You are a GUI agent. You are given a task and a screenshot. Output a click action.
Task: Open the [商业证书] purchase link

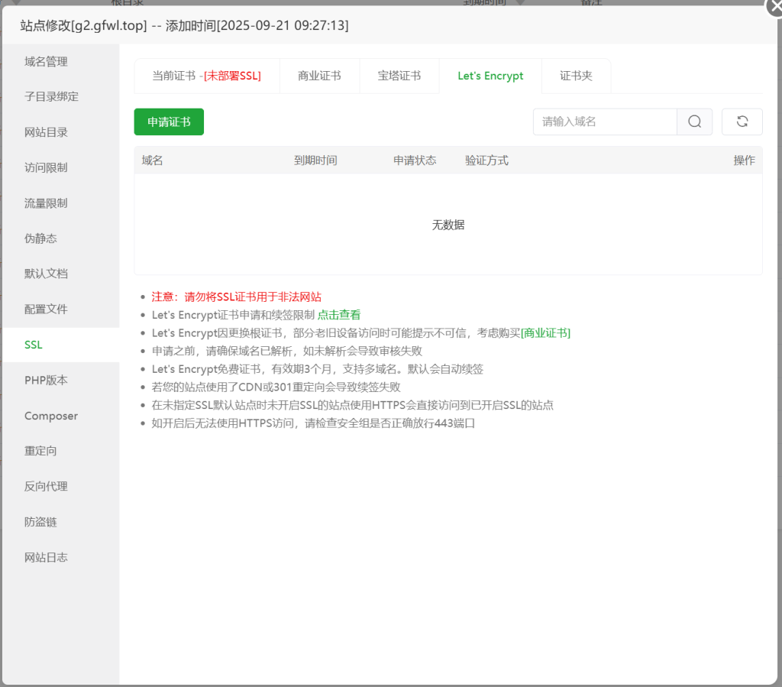pyautogui.click(x=545, y=332)
